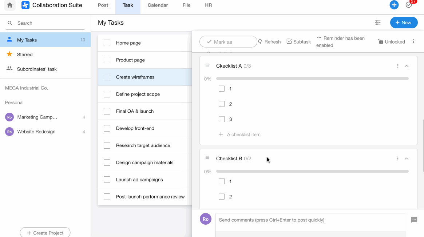Switch to the Calendar tab
The height and width of the screenshot is (237, 424).
[x=158, y=5]
